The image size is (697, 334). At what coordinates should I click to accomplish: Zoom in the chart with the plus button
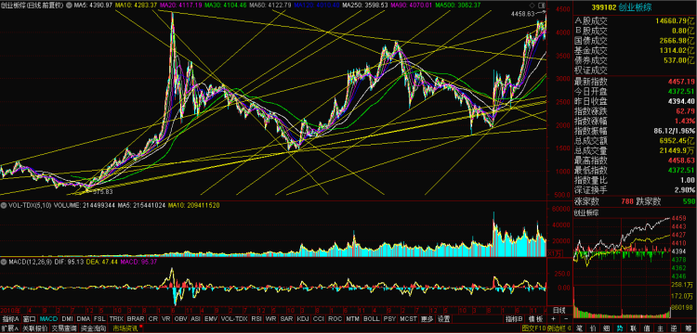coord(553,319)
